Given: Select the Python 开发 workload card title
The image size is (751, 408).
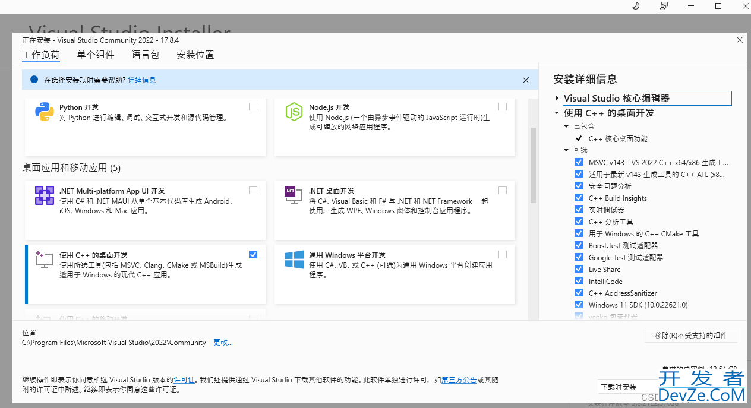Looking at the screenshot, I should (79, 107).
